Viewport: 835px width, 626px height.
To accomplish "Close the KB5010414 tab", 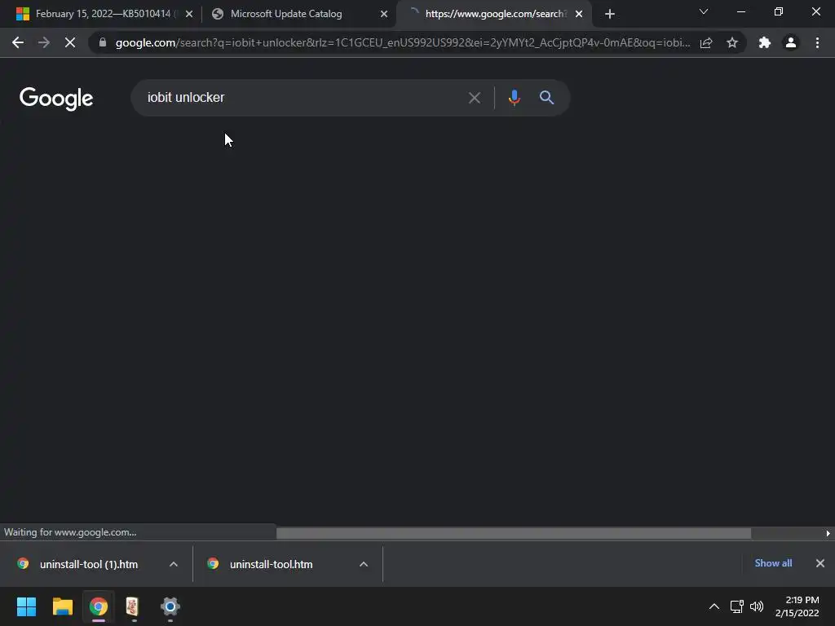I will click(189, 14).
